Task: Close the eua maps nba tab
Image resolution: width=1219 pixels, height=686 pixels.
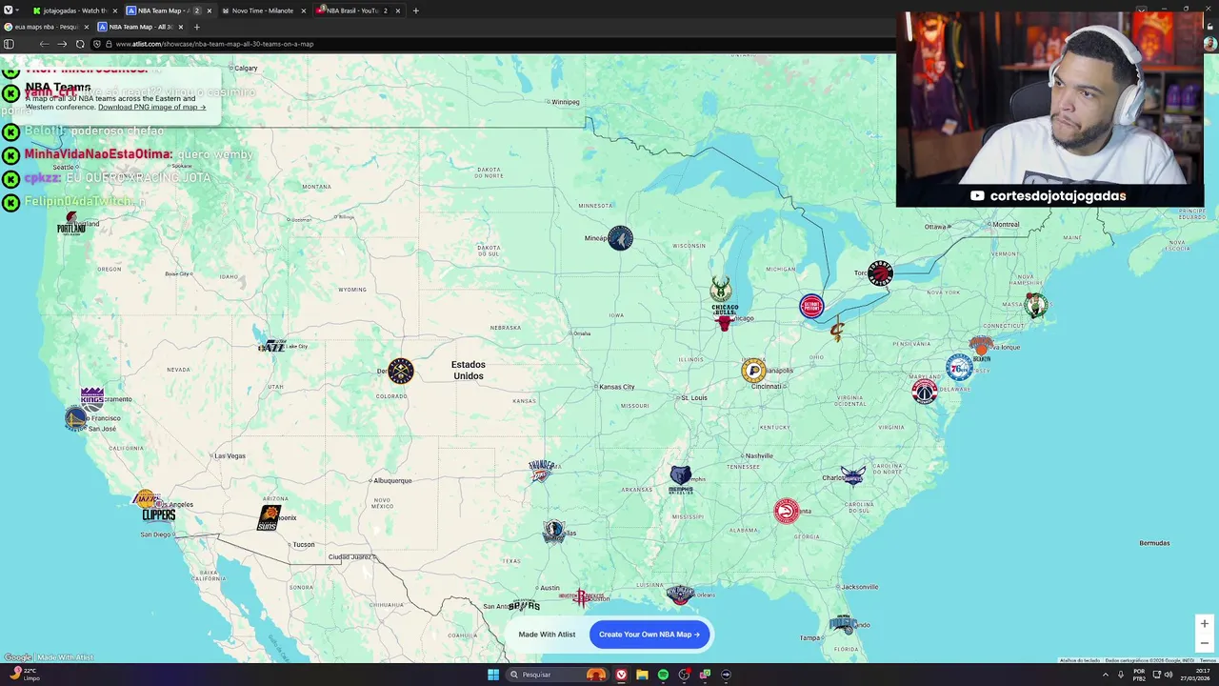Action: click(x=86, y=27)
